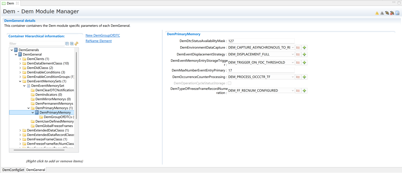Viewport: 402px width, 173px height.
Task: Click the document with gear icon
Action: pyautogui.click(x=397, y=13)
